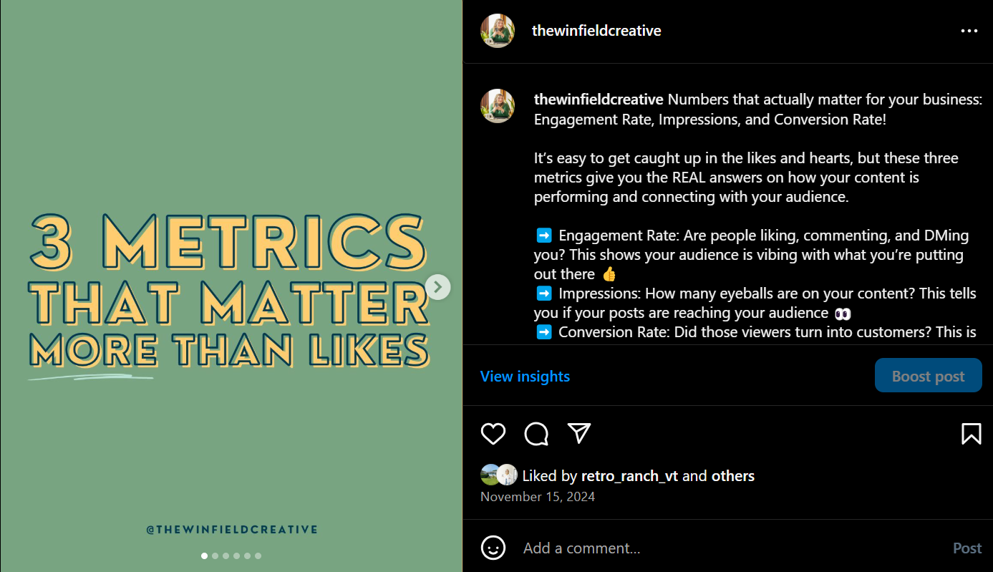Go to next carousel slide arrow
Image resolution: width=993 pixels, height=572 pixels.
pos(437,287)
